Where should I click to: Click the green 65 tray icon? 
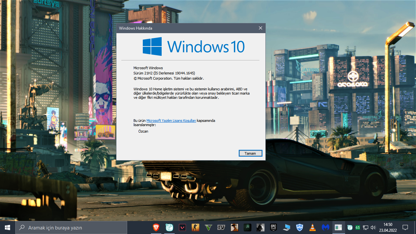pos(358,227)
